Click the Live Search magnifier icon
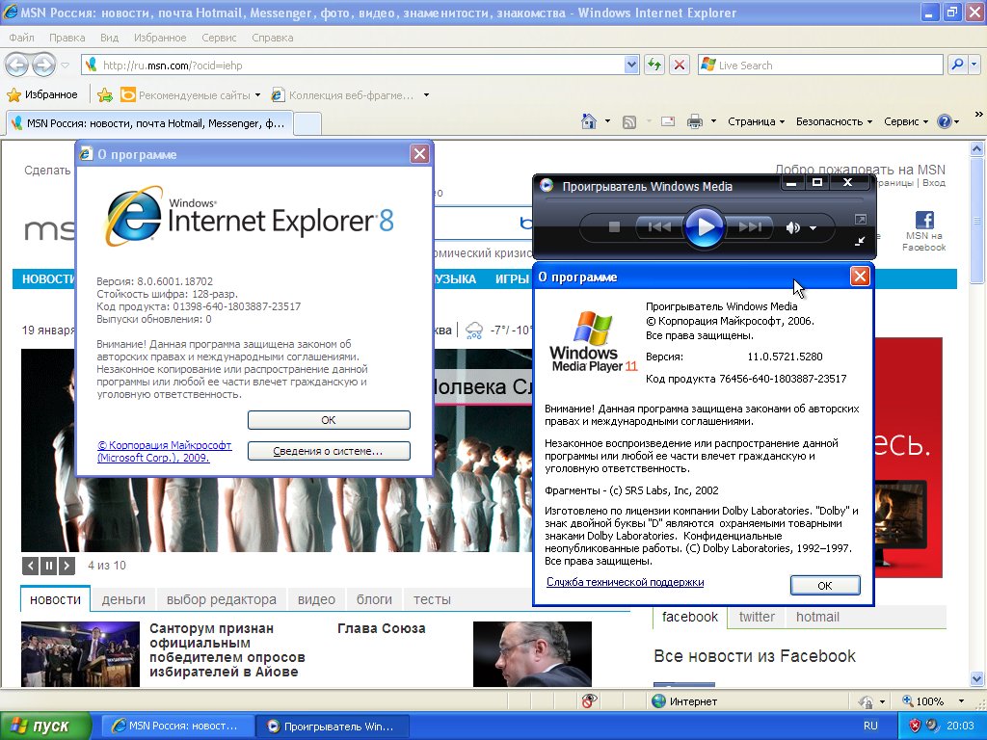The width and height of the screenshot is (987, 740). click(x=957, y=65)
